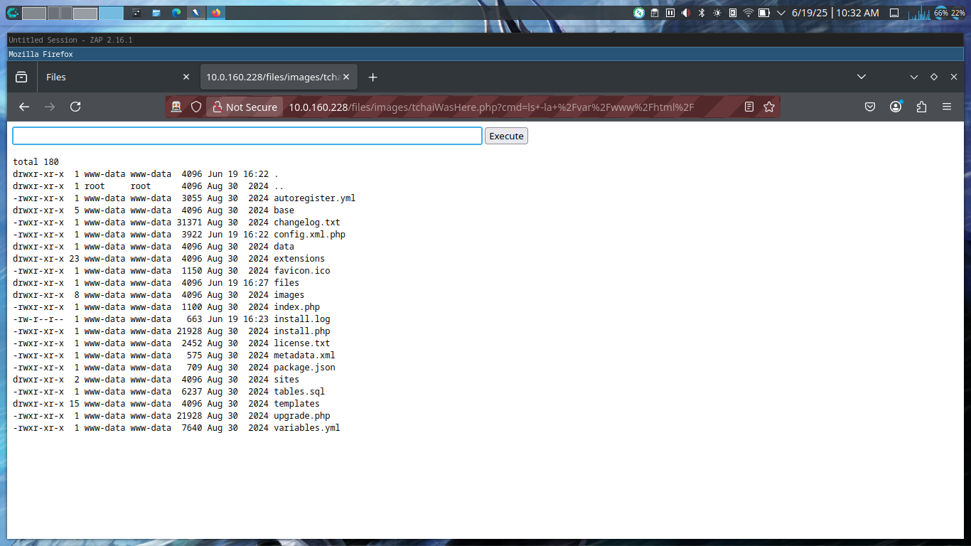Click the show desktop panel icon
The height and width of the screenshot is (546, 971).
[x=894, y=13]
